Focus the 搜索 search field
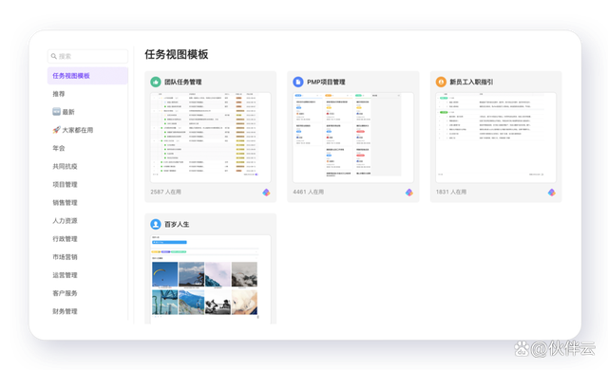The width and height of the screenshot is (608, 370). (x=87, y=56)
